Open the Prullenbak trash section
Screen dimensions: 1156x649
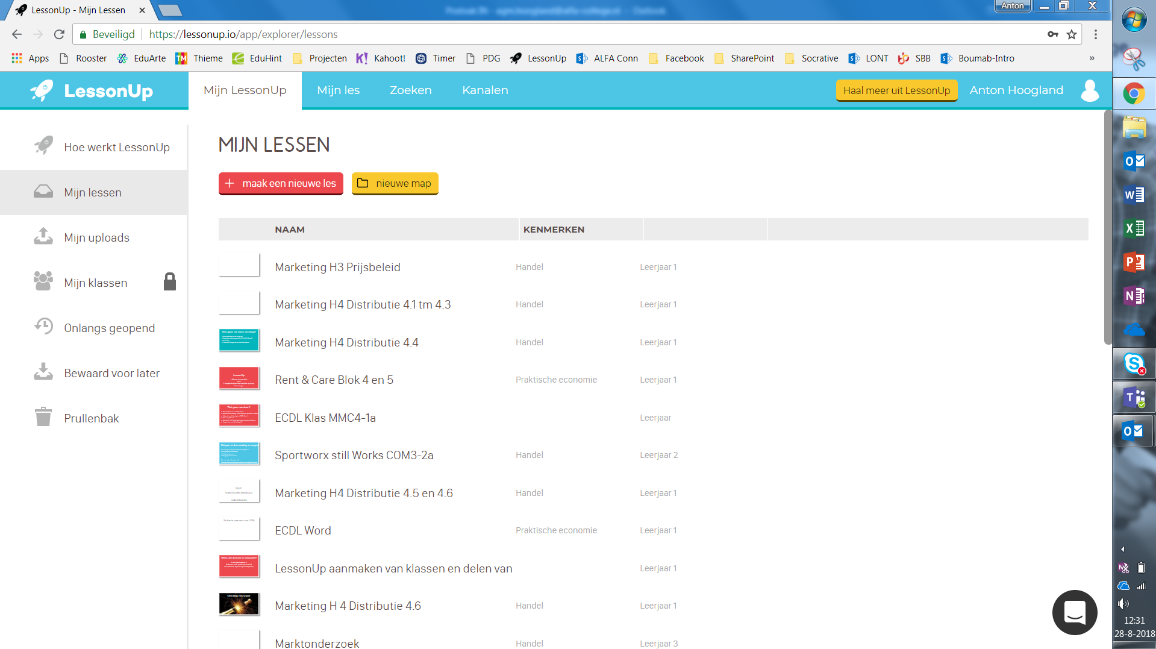(x=91, y=418)
